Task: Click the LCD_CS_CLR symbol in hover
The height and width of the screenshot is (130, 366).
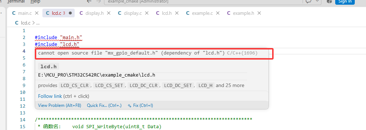Action: pos(74,85)
